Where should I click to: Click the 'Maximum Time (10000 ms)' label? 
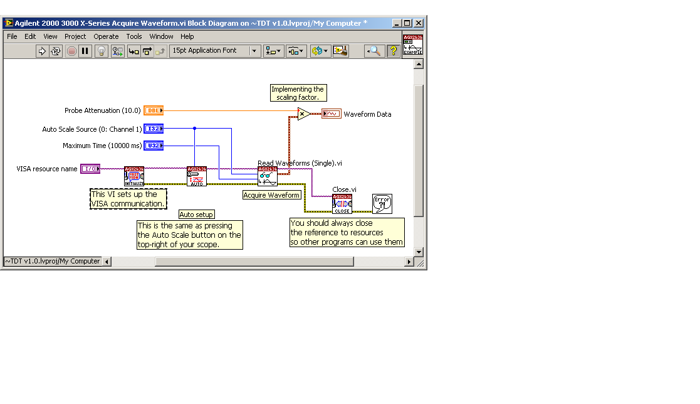(102, 146)
